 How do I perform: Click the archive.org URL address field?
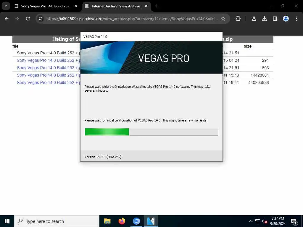[132, 19]
